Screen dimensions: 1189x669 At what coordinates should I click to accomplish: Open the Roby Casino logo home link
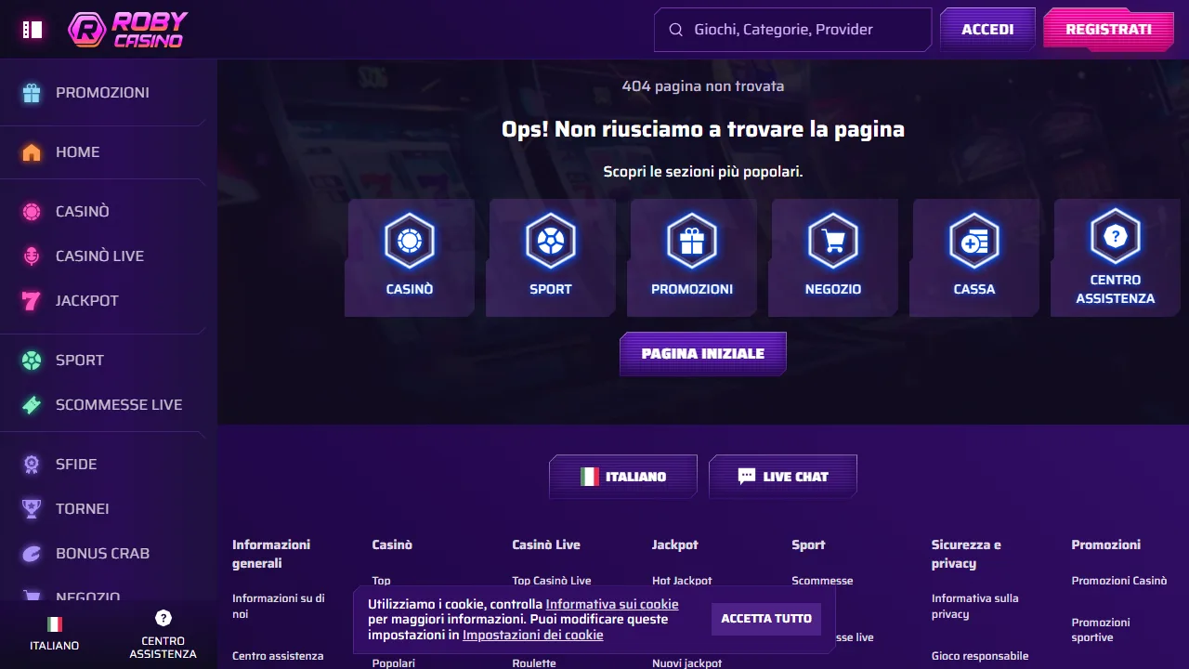click(x=128, y=30)
